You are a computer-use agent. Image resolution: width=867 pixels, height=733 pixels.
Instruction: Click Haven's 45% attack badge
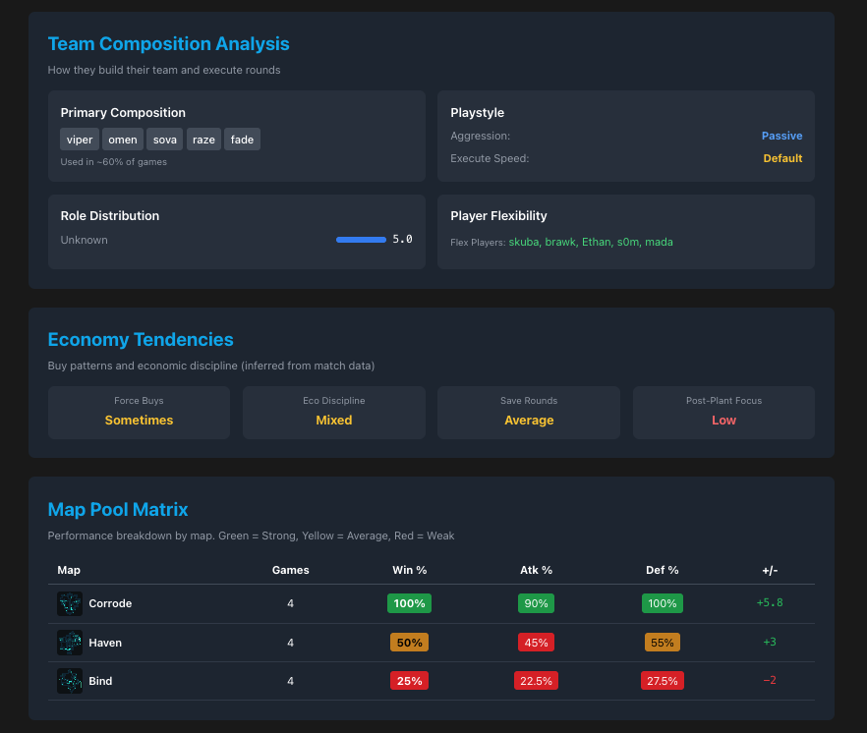tap(536, 643)
